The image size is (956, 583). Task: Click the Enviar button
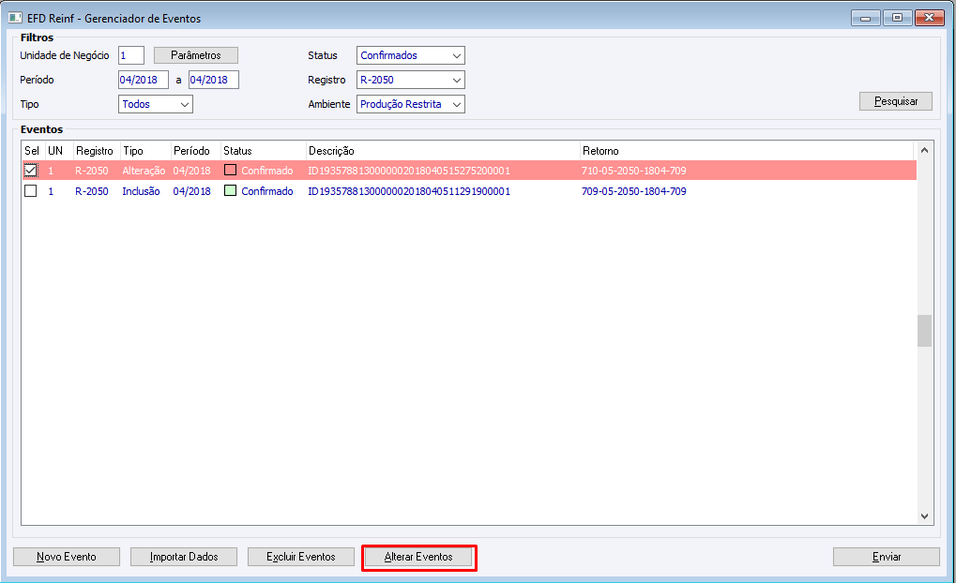[887, 557]
